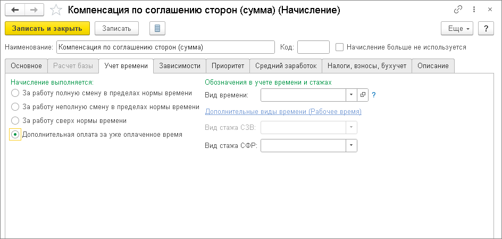Open the Вид времени selection dialog icon
Viewport: 502px width, 239px height.
tap(363, 95)
